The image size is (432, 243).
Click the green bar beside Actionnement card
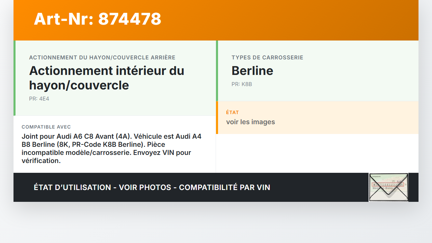click(x=15, y=78)
